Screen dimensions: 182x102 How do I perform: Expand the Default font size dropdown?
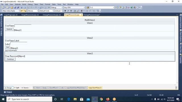(62, 11)
